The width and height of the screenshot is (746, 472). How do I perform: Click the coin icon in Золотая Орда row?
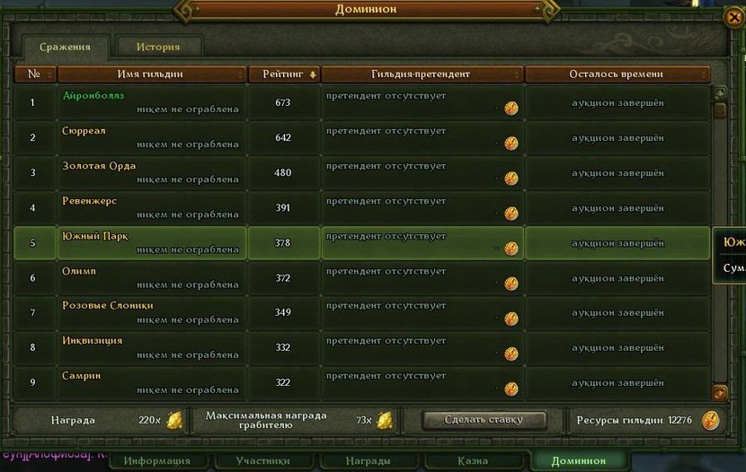(x=511, y=179)
